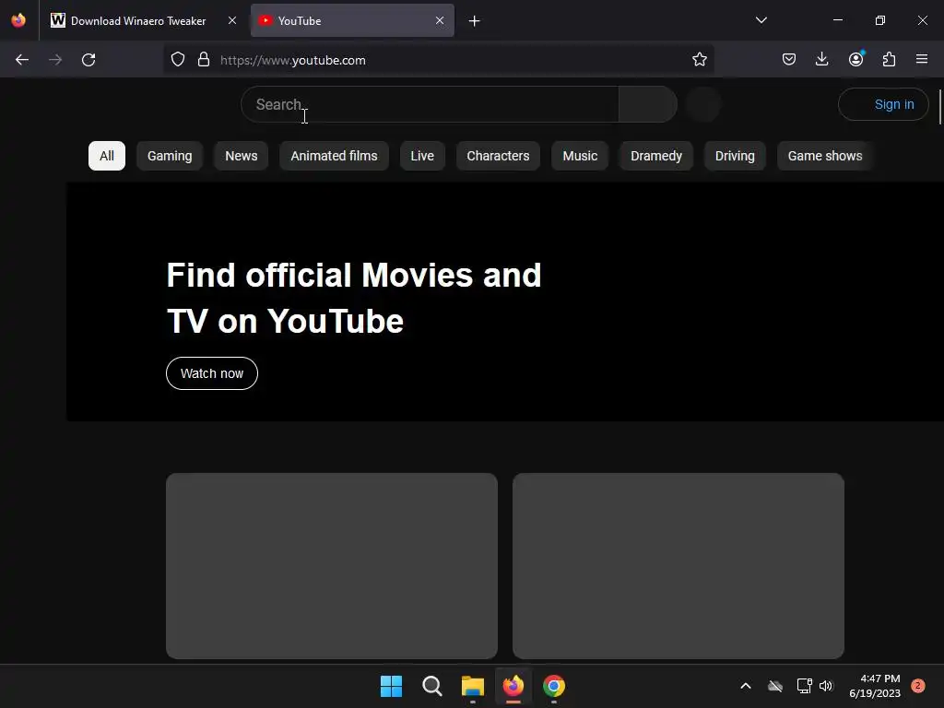
Task: Select the Live category chip
Action: (422, 156)
